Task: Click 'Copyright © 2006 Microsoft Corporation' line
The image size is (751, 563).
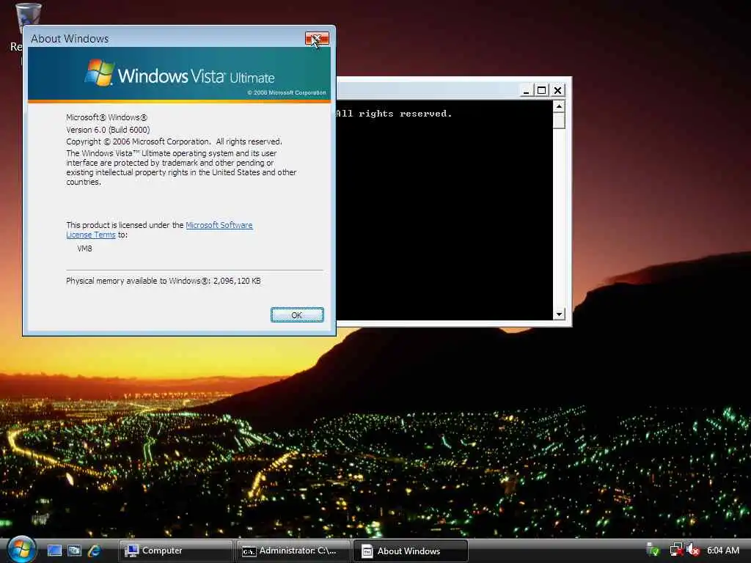Action: [x=174, y=141]
